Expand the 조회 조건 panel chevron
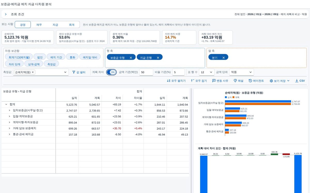The height and width of the screenshot is (193, 310). [6, 14]
